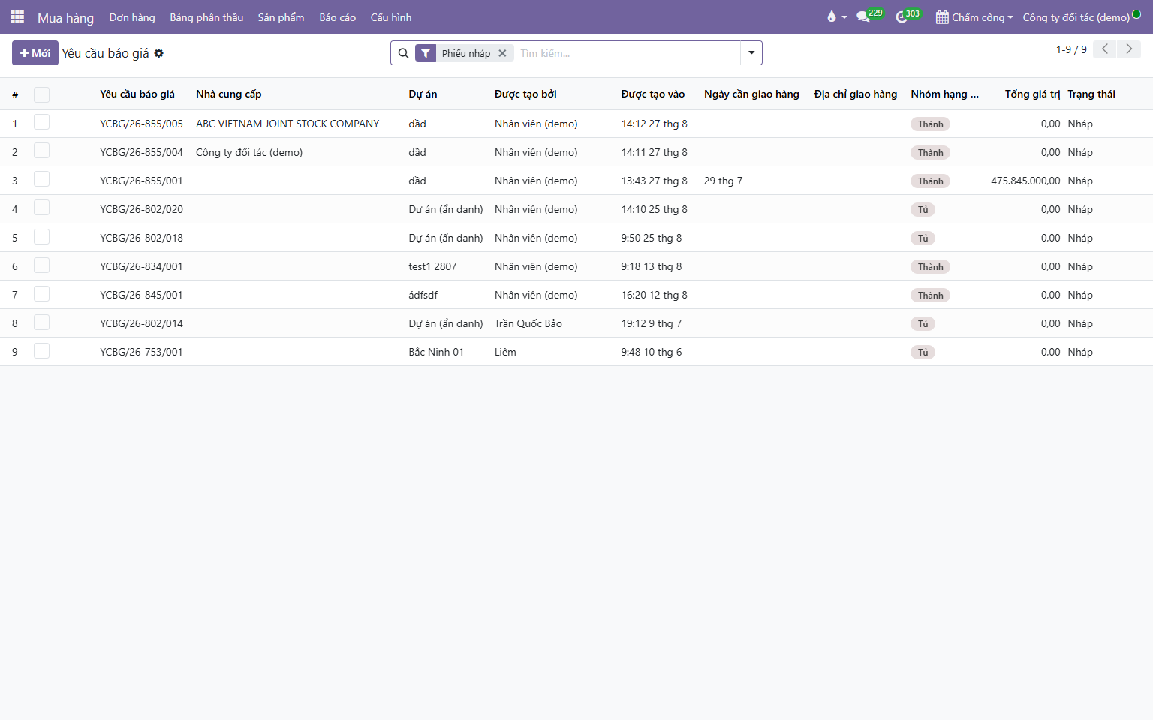Click the Bắc Ninh 01 project cell

[436, 352]
